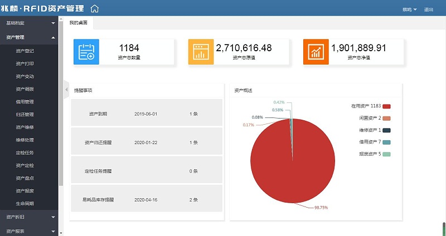This screenshot has height=236, width=446.
Task: Click the yellow asset original value icon
Action: (201, 52)
